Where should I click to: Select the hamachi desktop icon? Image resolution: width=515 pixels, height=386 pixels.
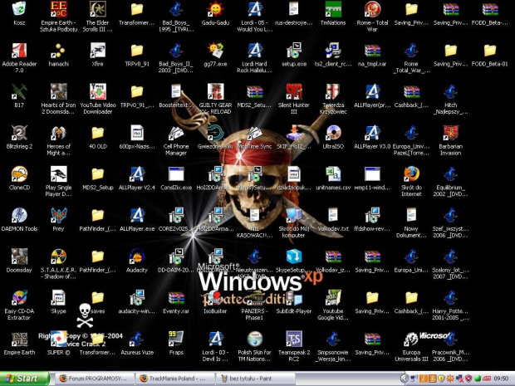[x=58, y=50]
